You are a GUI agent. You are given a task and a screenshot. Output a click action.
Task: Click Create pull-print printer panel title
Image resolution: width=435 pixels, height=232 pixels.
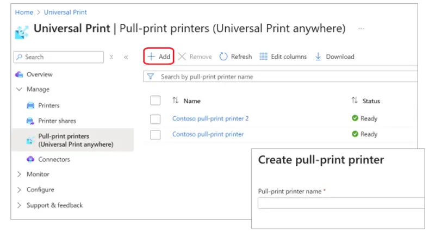pos(321,160)
